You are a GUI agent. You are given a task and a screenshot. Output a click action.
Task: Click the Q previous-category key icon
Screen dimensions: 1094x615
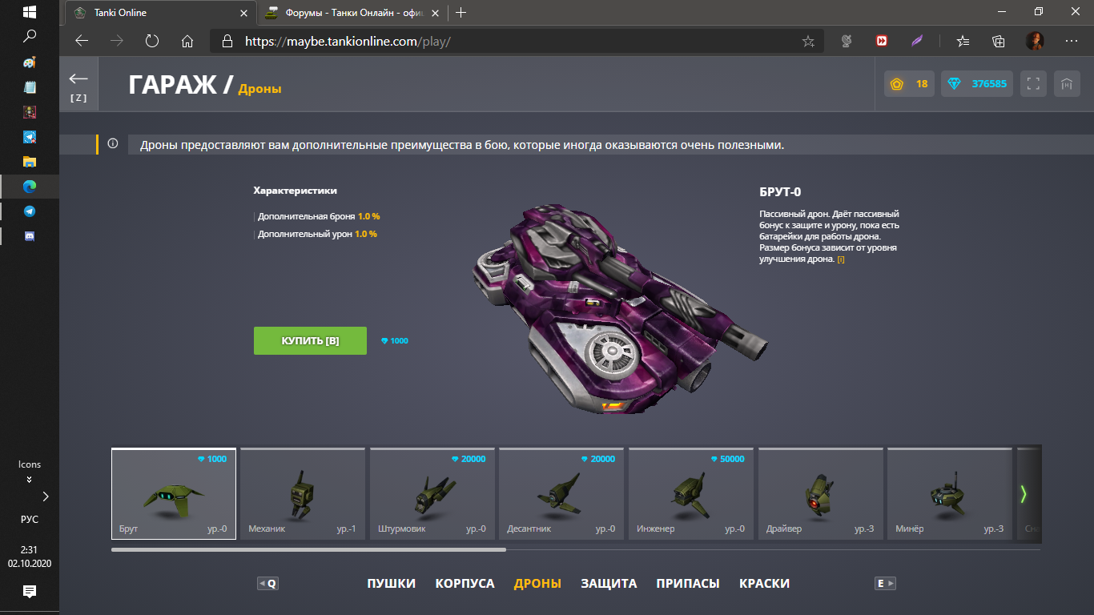pos(267,584)
